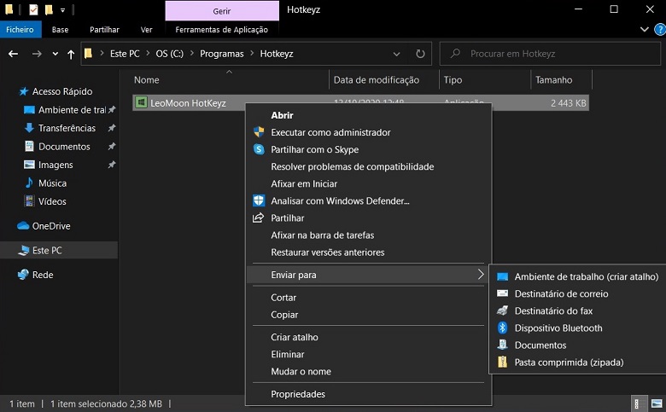Image resolution: width=666 pixels, height=412 pixels.
Task: Click the chevron after Este PC in the breadcrumb
Action: pyautogui.click(x=148, y=54)
